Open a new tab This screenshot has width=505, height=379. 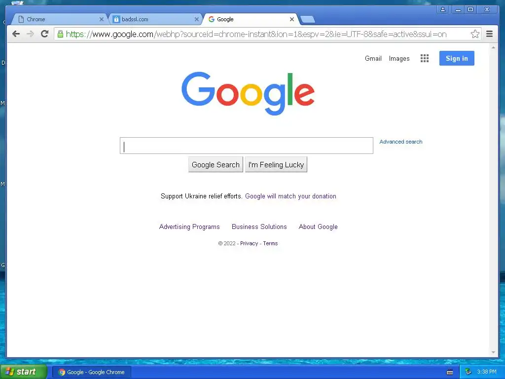(308, 20)
